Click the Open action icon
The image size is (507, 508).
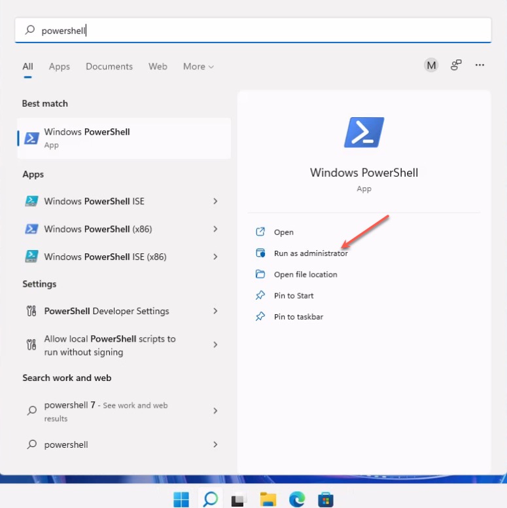click(x=260, y=232)
